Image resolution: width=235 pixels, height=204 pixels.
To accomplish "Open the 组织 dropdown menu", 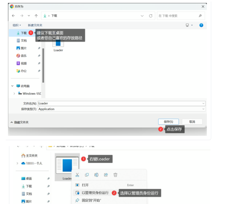I will pyautogui.click(x=17, y=25).
